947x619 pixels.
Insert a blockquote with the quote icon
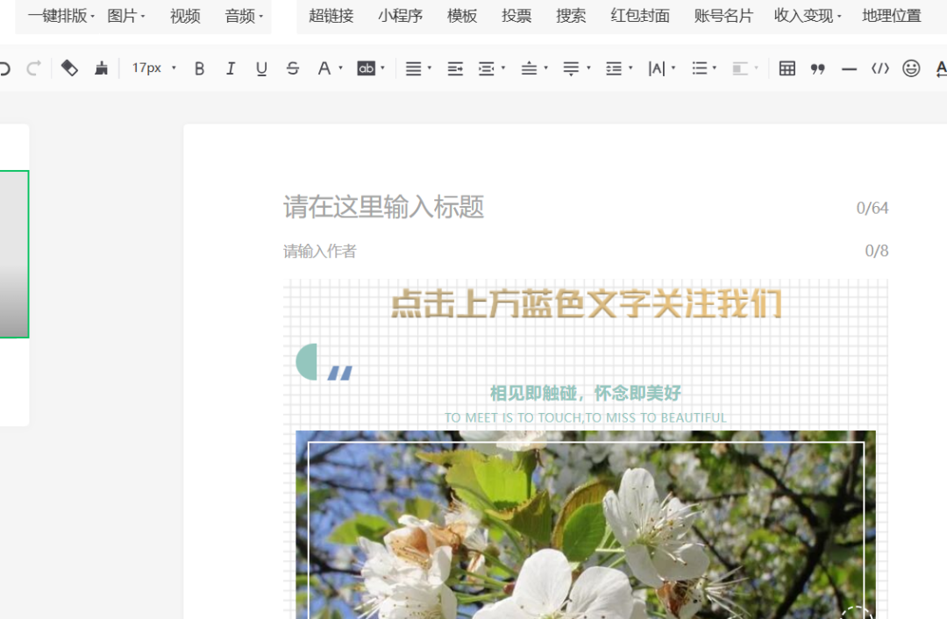(x=817, y=68)
